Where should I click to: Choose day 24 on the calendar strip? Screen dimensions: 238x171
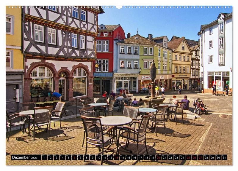pos(182,157)
